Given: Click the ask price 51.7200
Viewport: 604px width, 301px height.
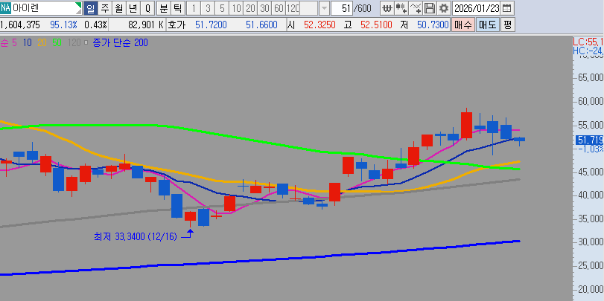Looking at the screenshot, I should (x=211, y=25).
